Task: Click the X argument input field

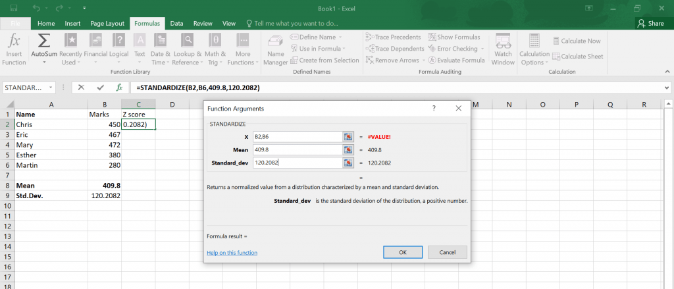Action: (x=298, y=137)
